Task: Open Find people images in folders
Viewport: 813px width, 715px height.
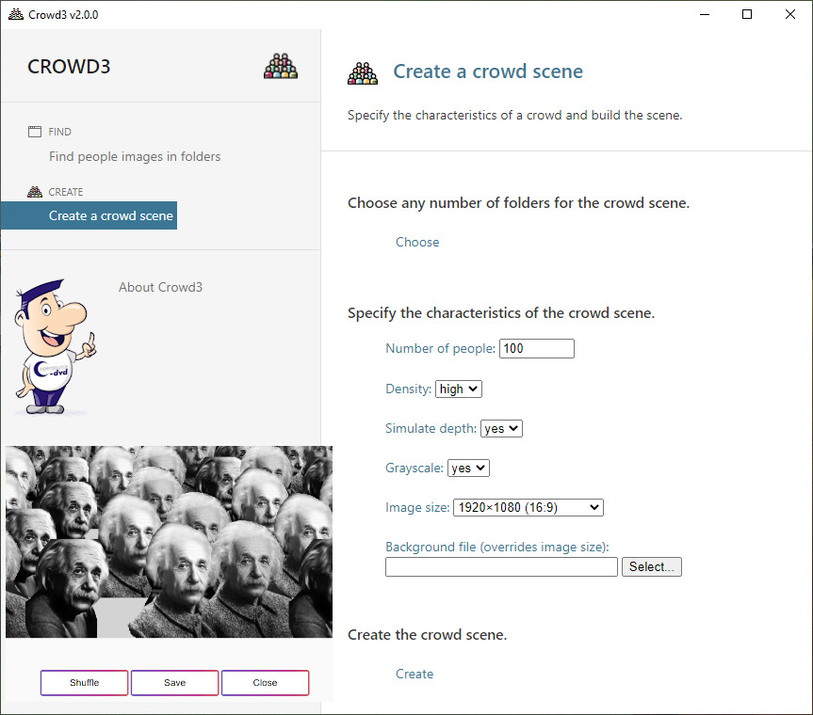Action: pyautogui.click(x=135, y=156)
